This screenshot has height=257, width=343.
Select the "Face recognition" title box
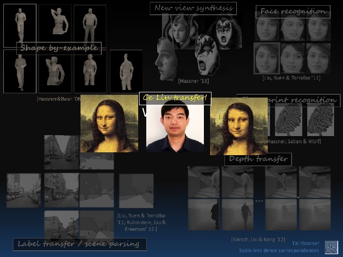click(293, 11)
